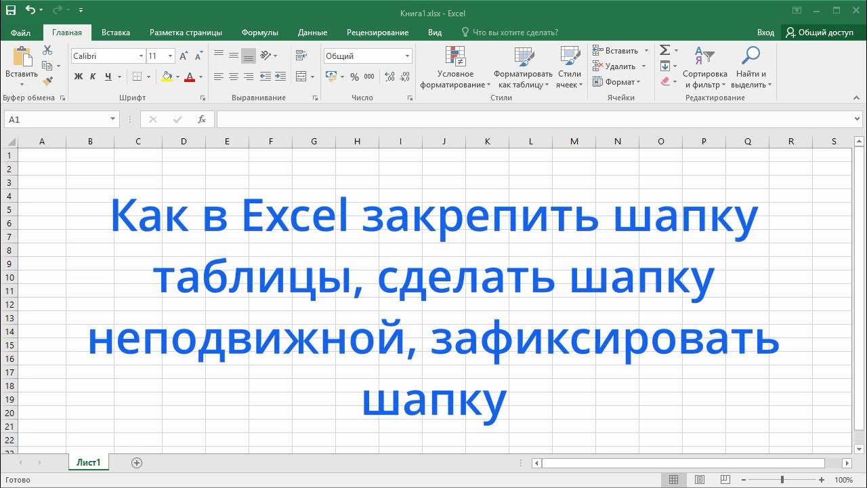Click the Удалить cells button

[x=614, y=66]
